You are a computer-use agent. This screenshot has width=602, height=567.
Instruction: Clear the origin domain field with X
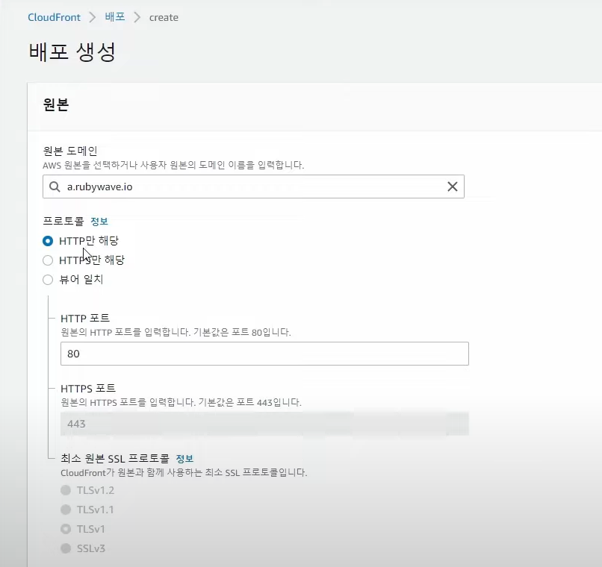click(453, 187)
